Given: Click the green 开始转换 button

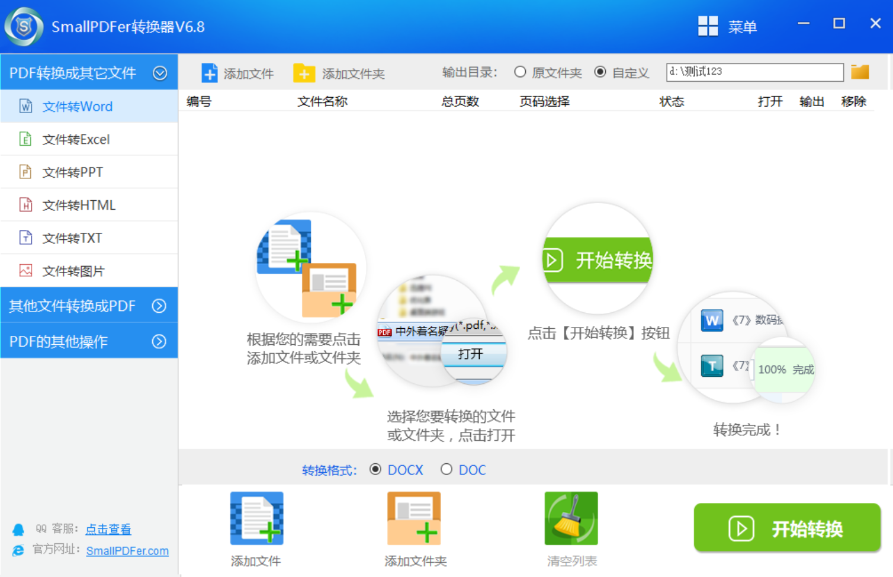Looking at the screenshot, I should point(787,528).
